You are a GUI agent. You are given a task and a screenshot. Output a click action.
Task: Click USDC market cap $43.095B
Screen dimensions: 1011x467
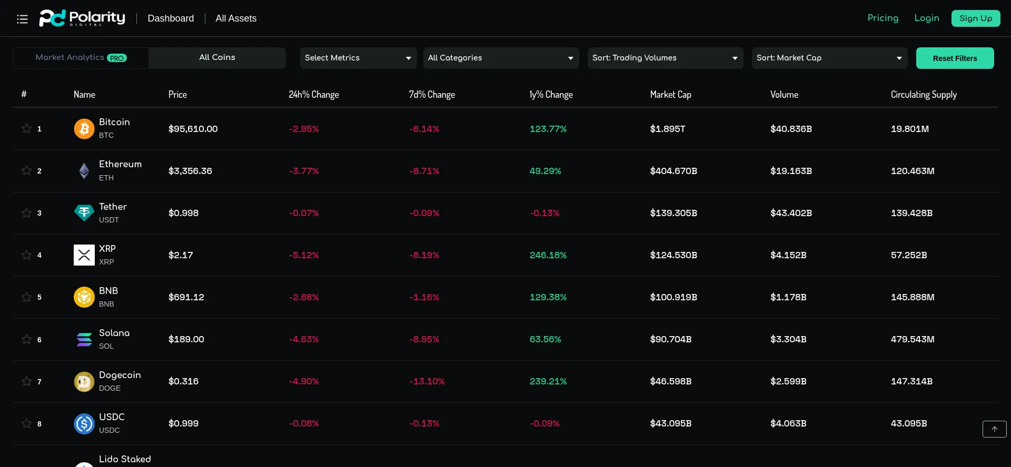[x=670, y=423]
